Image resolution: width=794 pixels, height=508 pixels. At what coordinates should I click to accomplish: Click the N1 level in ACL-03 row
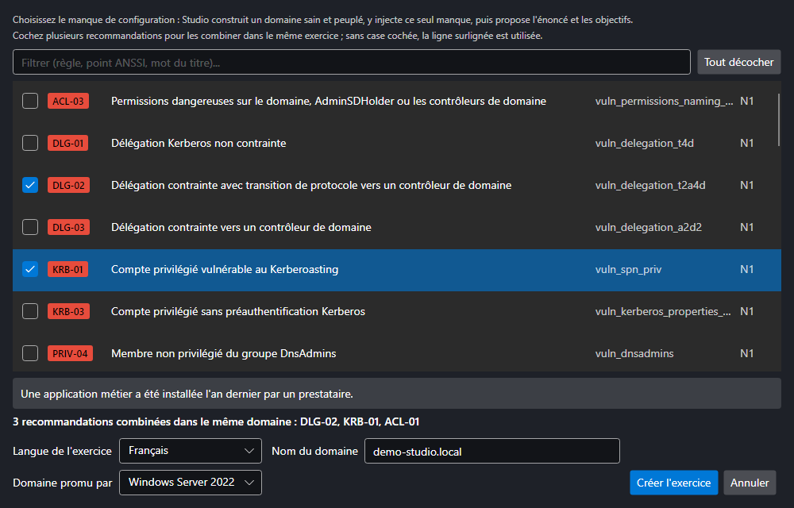click(746, 101)
